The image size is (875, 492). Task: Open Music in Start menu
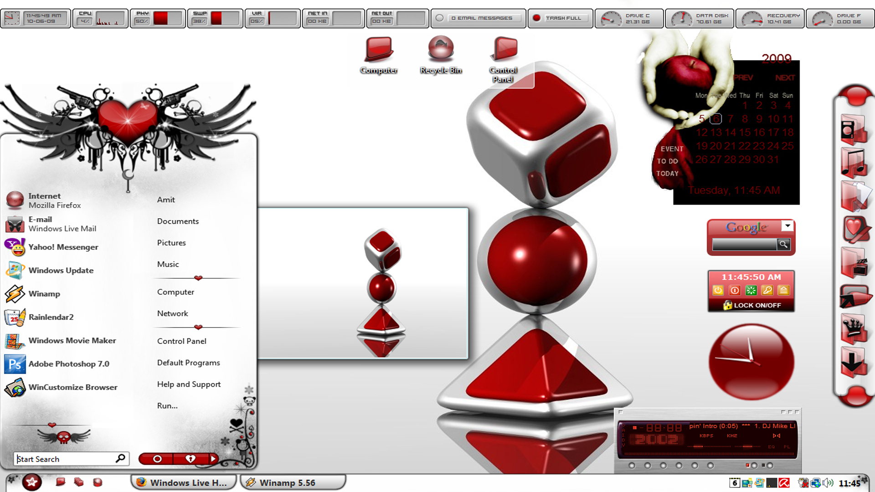(168, 264)
